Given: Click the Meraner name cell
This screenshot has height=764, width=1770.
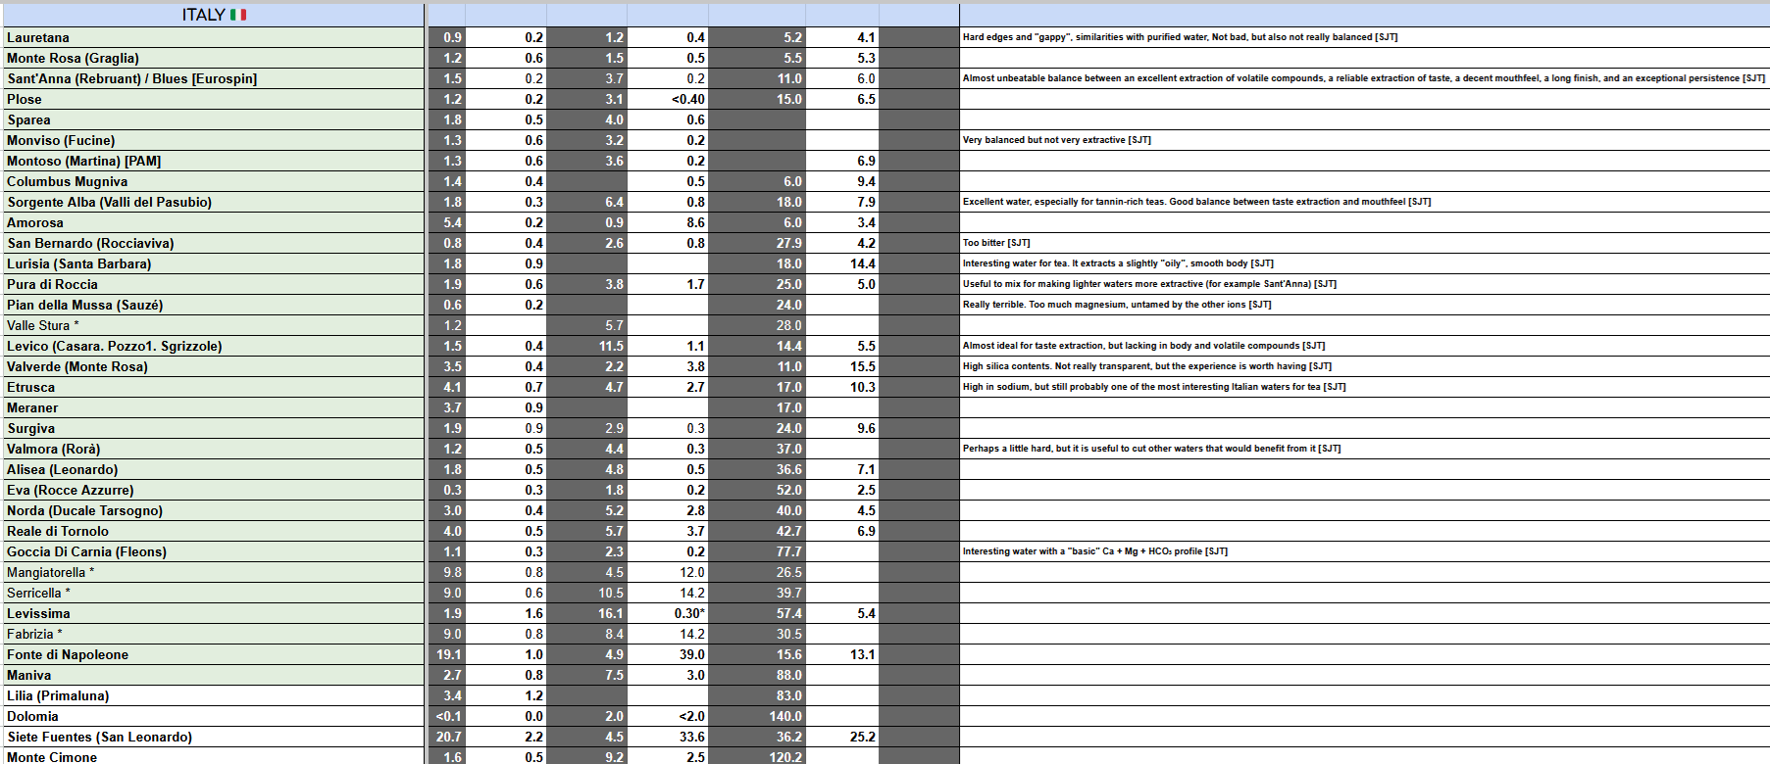Looking at the screenshot, I should [213, 407].
